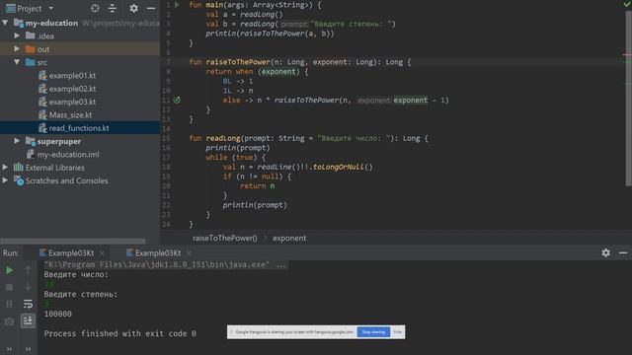Click the 100000 output line
632x355 pixels.
point(57,314)
